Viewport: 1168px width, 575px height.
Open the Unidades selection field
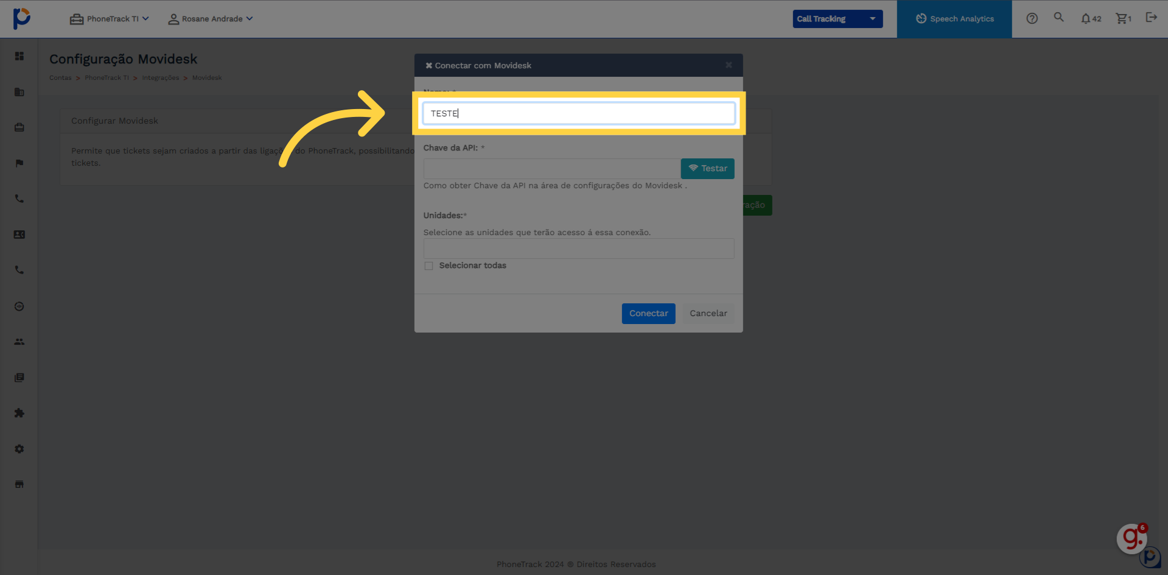[578, 249]
